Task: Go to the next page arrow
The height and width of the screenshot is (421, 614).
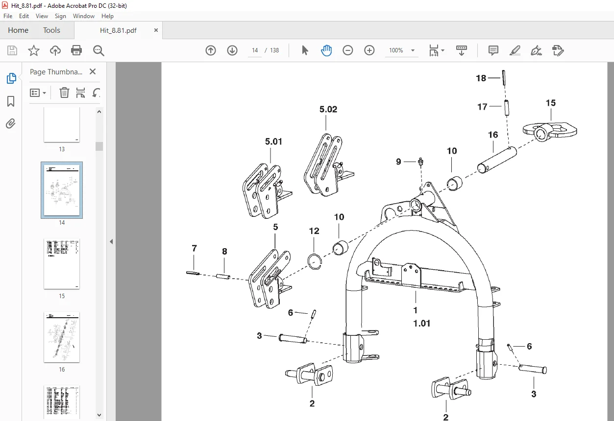Action: pyautogui.click(x=232, y=50)
